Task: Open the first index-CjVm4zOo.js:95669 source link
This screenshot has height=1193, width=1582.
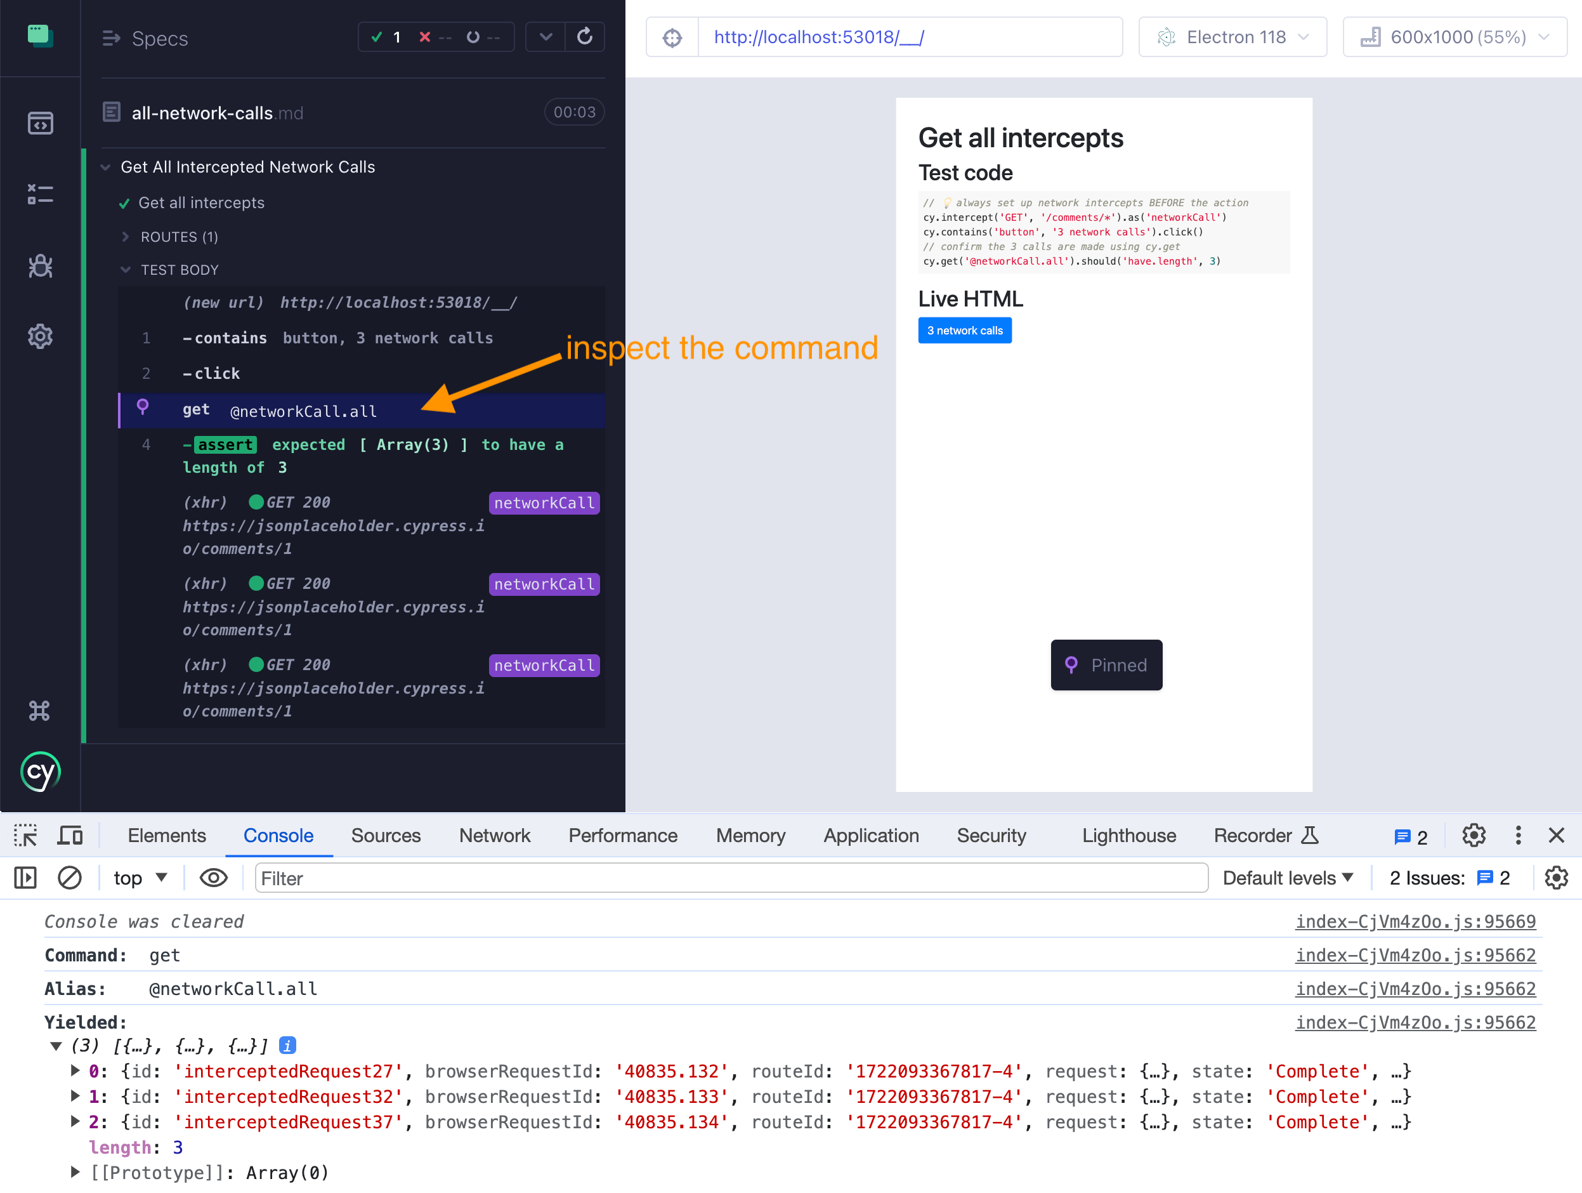Action: [x=1415, y=921]
